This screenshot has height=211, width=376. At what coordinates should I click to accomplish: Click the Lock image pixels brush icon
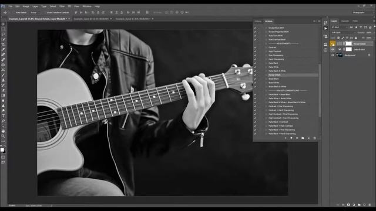click(x=343, y=38)
